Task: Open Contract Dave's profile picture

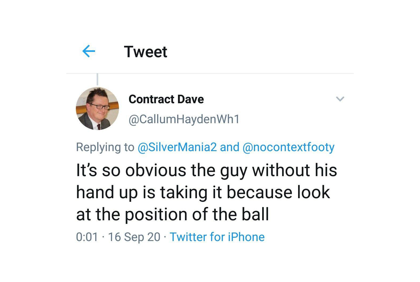Action: (97, 109)
